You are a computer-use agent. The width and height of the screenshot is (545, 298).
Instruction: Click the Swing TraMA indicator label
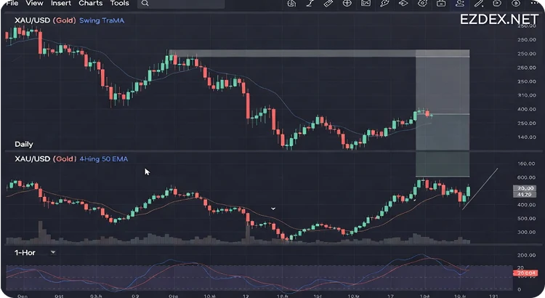pyautogui.click(x=102, y=20)
